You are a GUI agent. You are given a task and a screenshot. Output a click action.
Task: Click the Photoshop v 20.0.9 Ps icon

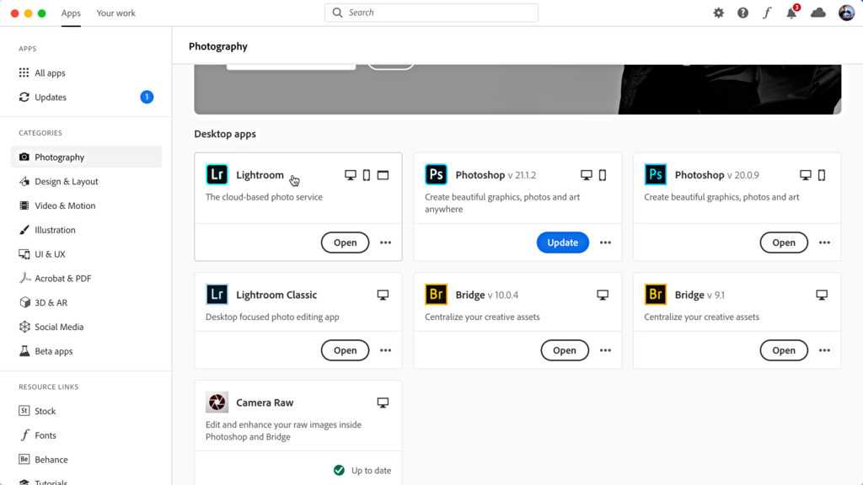tap(655, 174)
